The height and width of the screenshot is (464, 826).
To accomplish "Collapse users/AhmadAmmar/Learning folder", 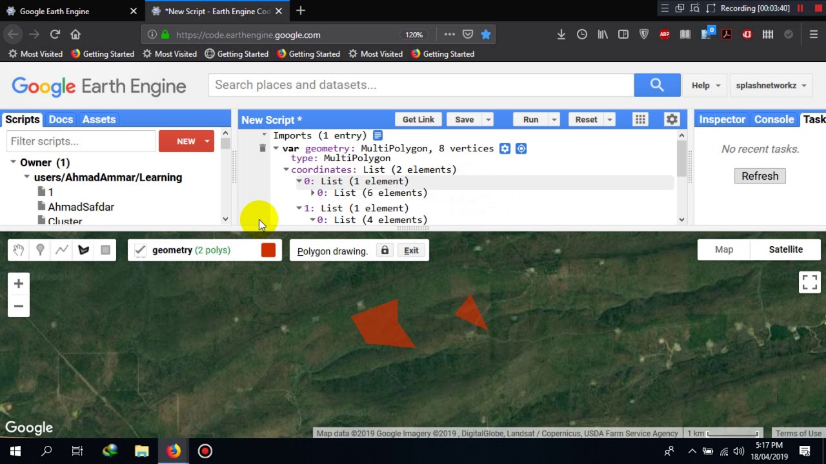I will 27,177.
